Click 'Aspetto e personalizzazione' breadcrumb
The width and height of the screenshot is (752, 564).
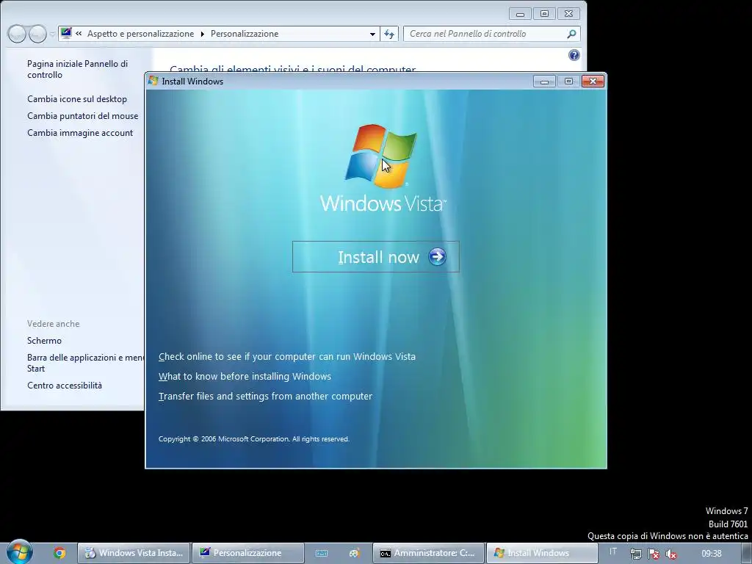click(140, 34)
